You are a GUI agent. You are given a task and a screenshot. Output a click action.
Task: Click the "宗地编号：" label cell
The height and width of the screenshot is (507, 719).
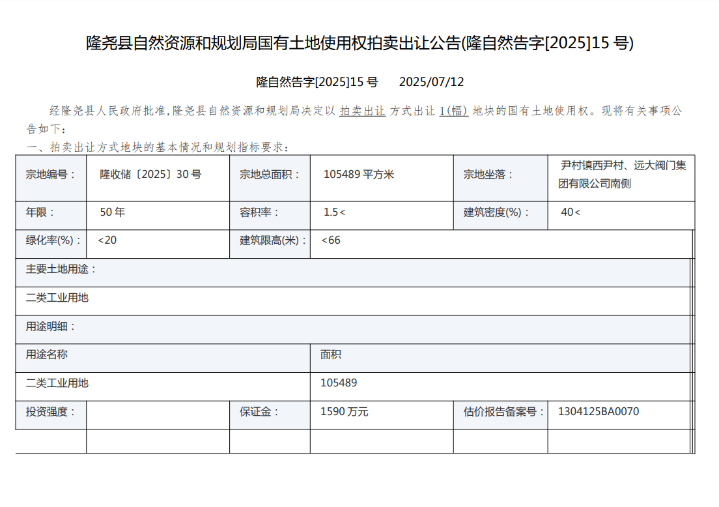pos(51,178)
